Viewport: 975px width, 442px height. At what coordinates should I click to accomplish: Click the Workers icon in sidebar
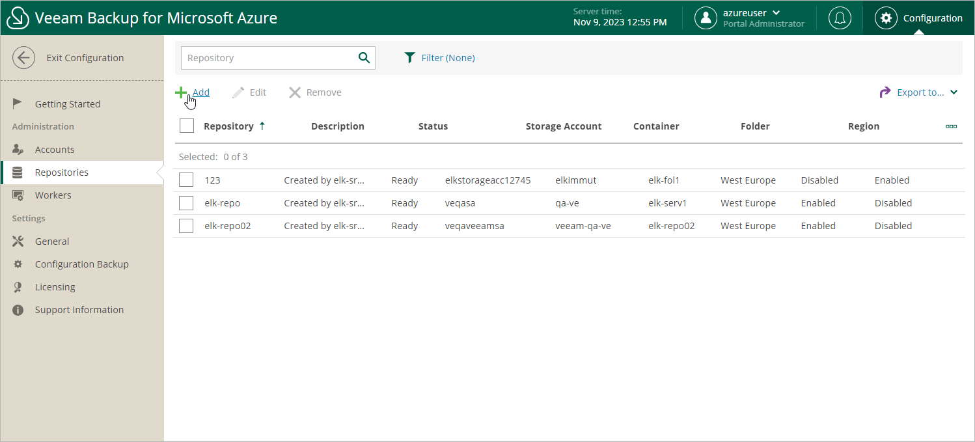18,195
